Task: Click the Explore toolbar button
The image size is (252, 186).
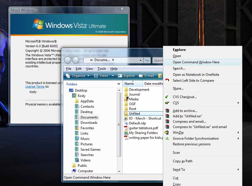Action: (126, 76)
